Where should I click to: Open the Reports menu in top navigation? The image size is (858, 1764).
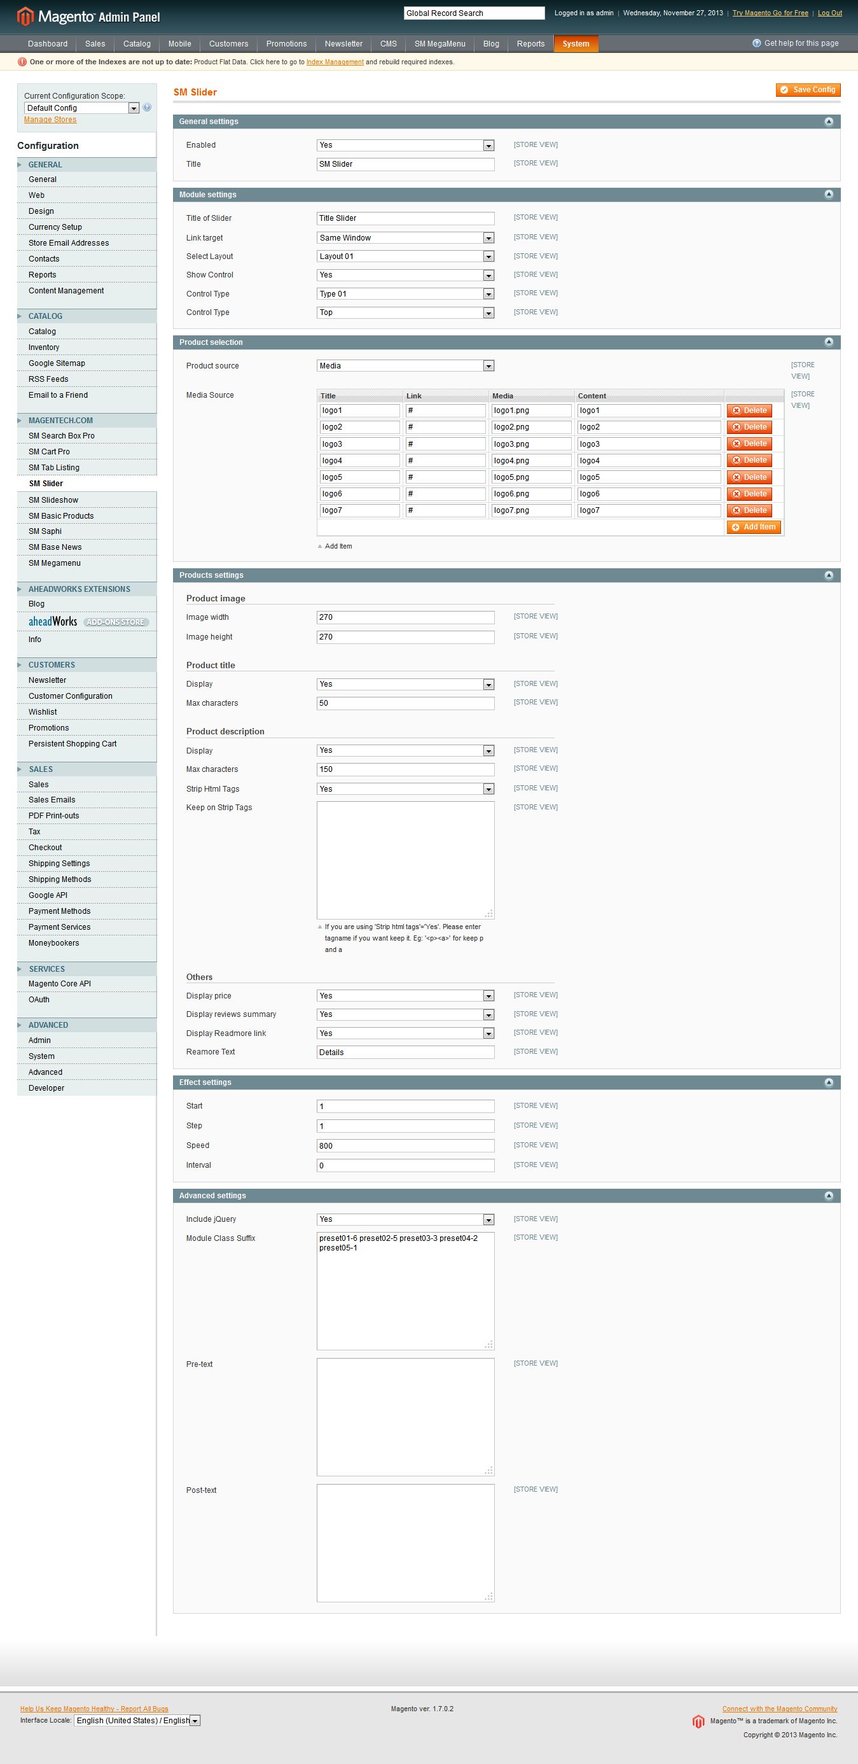(530, 44)
